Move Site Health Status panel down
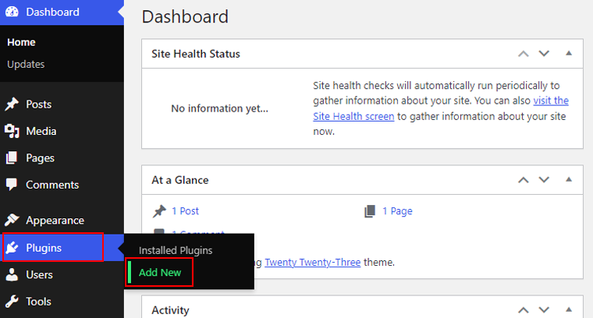This screenshot has height=318, width=593. (x=544, y=54)
